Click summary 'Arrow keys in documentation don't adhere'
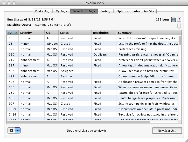 tap(148, 65)
